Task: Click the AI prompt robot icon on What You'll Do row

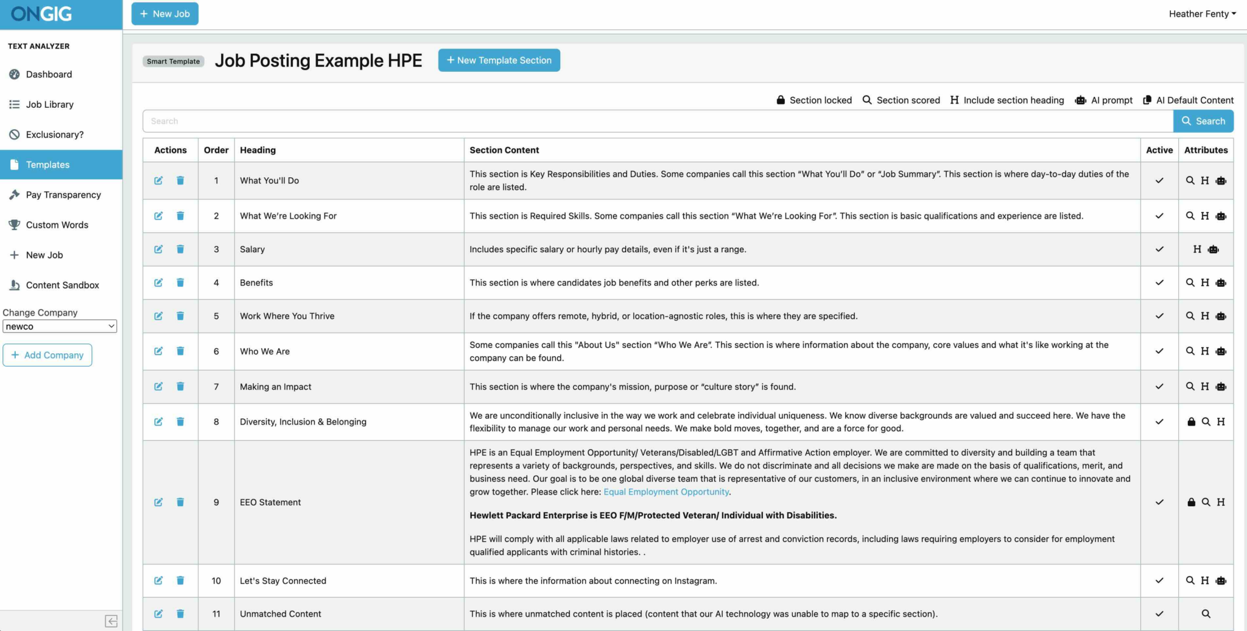Action: pos(1220,180)
